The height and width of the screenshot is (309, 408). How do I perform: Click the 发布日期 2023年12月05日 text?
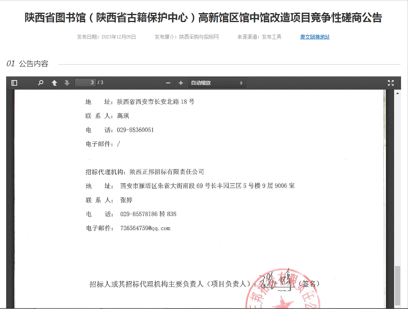[x=106, y=37]
